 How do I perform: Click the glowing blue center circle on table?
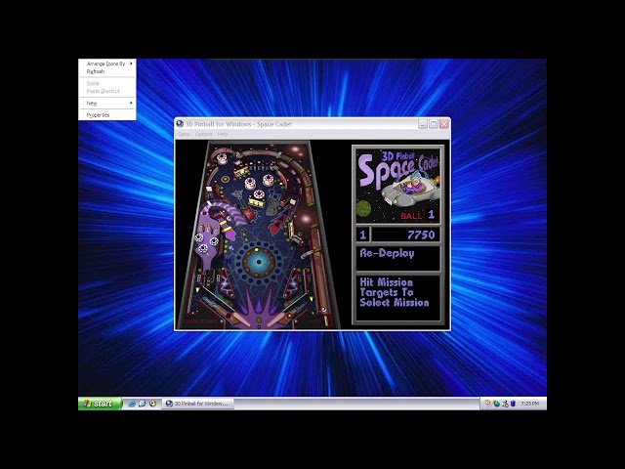259,262
